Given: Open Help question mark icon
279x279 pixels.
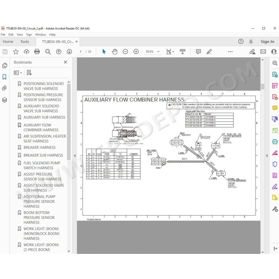Looking at the screenshot, I should [241, 41].
